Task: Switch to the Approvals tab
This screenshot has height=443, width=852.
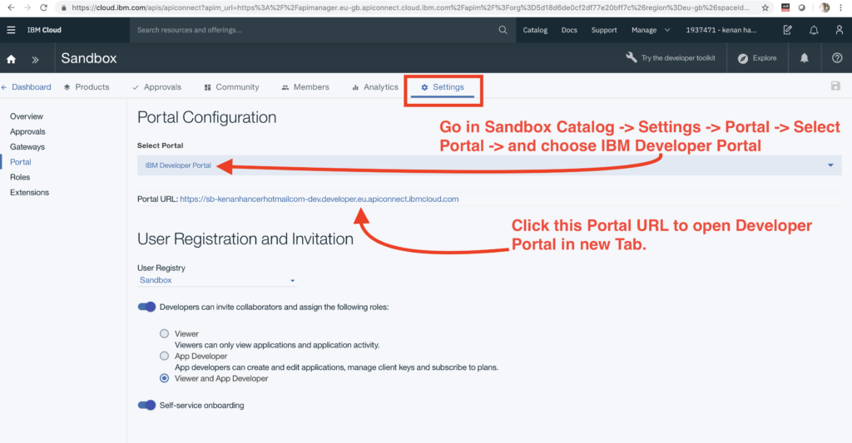Action: click(x=157, y=87)
